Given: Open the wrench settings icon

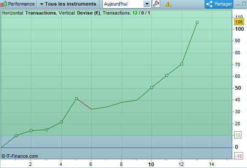Looking at the screenshot, I should click(x=156, y=4).
